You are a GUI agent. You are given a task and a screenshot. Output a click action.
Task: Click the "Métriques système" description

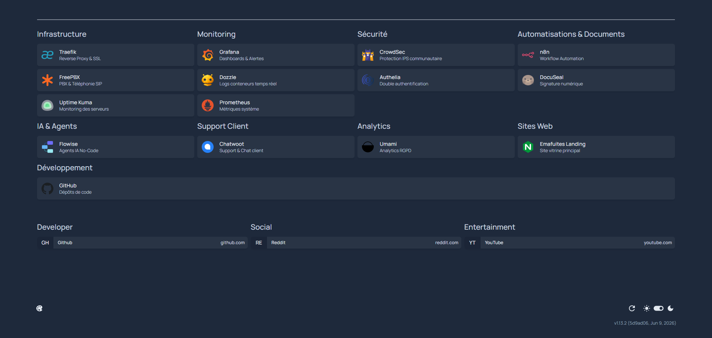coord(239,109)
